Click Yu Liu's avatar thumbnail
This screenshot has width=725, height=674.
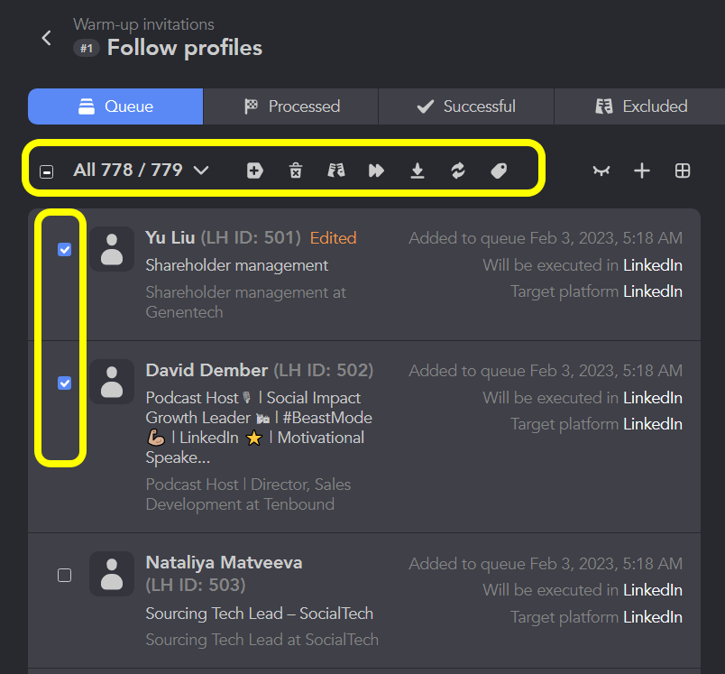click(x=112, y=249)
